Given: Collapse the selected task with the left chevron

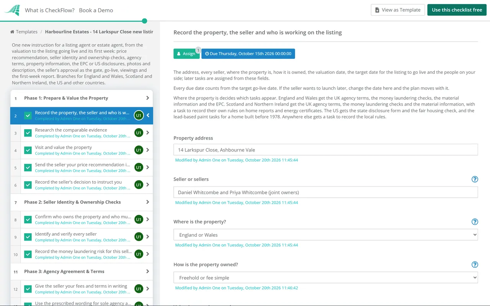Looking at the screenshot, I should point(148,115).
